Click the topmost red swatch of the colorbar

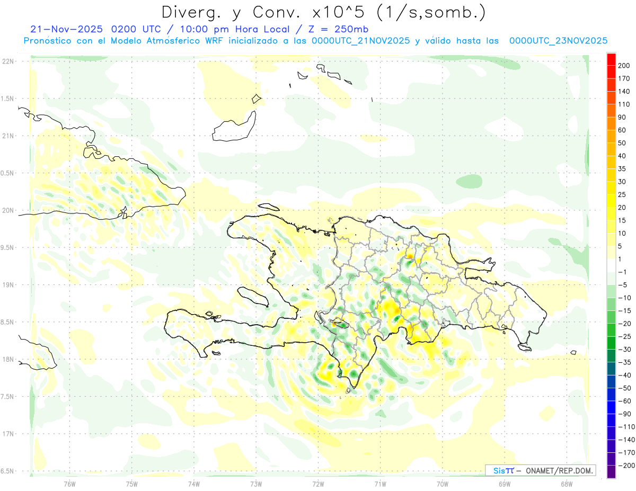pos(611,59)
